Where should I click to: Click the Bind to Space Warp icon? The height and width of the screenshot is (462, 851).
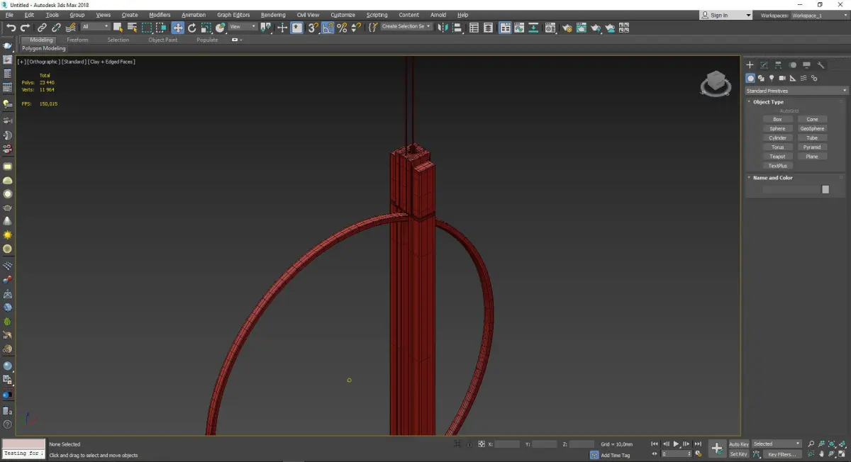(x=71, y=28)
